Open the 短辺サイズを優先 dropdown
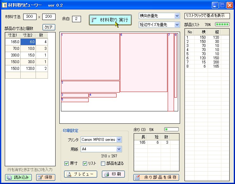Screen dimensions: 235x184 click(x=177, y=25)
